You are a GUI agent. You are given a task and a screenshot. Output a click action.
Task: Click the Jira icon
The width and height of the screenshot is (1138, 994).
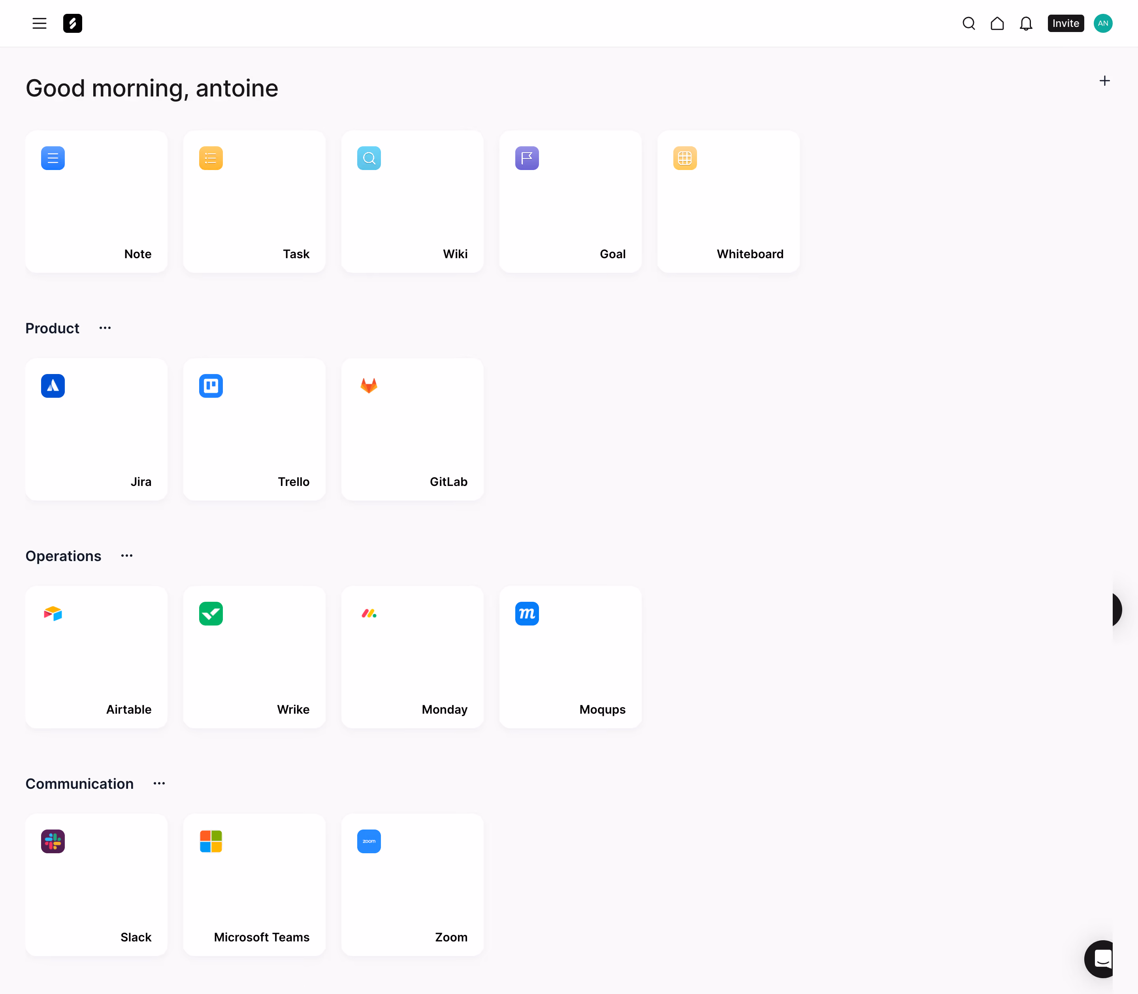(53, 386)
